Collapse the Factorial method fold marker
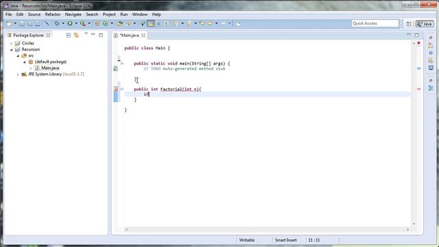Viewport: 439px width, 247px height. click(122, 89)
